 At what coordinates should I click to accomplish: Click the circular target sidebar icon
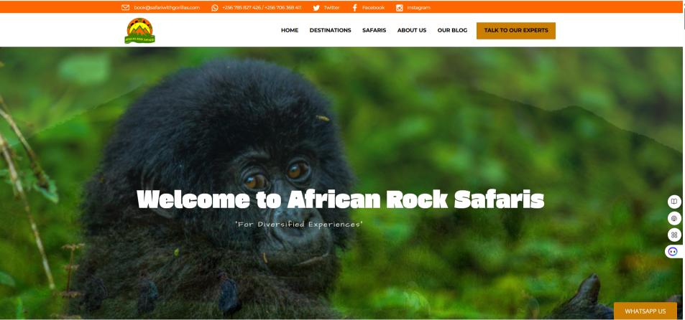pos(674,218)
